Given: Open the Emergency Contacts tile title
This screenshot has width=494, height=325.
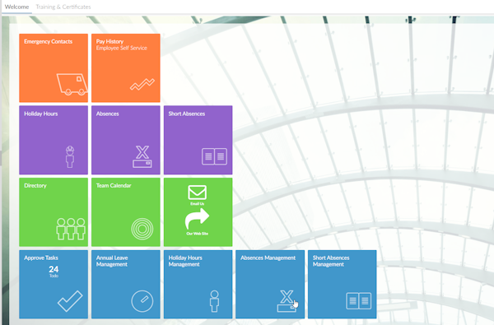Looking at the screenshot, I should pos(49,42).
